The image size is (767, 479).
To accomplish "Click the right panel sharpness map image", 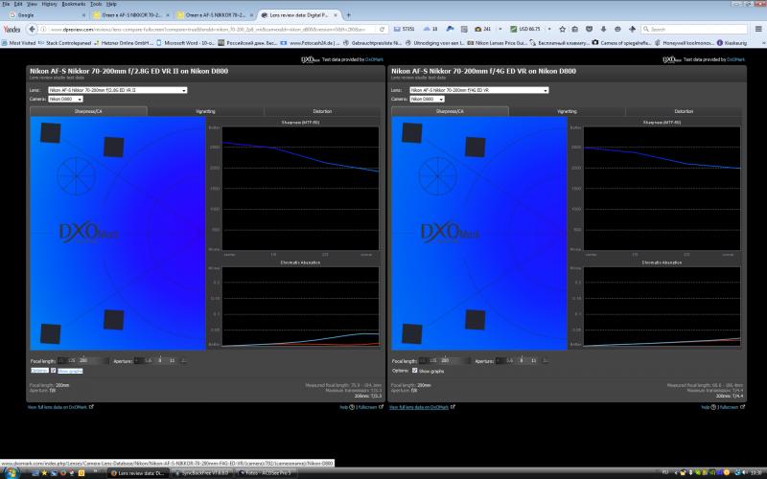I will [x=479, y=233].
